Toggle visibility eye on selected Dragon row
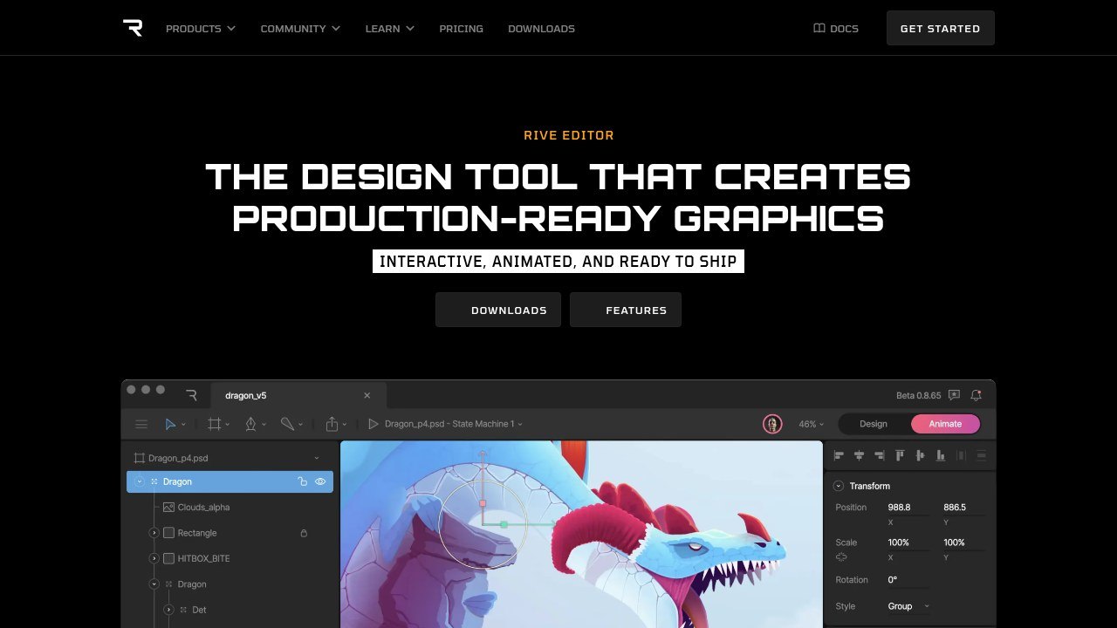The width and height of the screenshot is (1117, 628). tap(320, 481)
